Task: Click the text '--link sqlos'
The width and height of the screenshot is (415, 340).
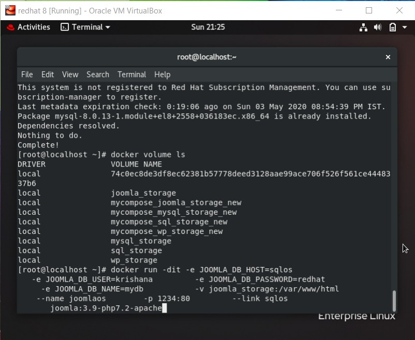Action: pos(260,299)
